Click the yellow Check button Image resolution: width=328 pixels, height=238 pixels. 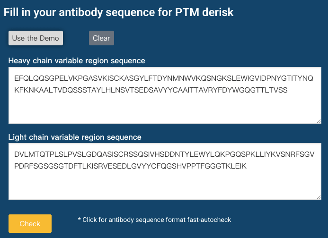point(30,223)
